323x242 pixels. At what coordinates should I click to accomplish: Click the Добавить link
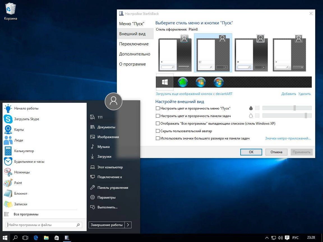pos(289,94)
